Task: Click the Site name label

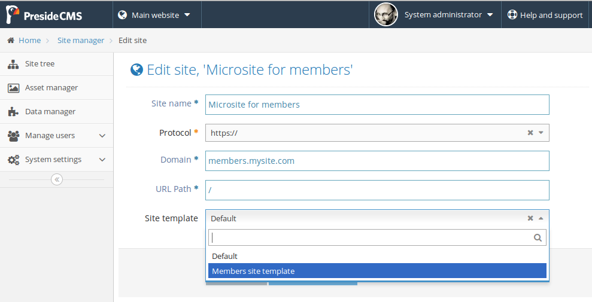Action: point(171,103)
